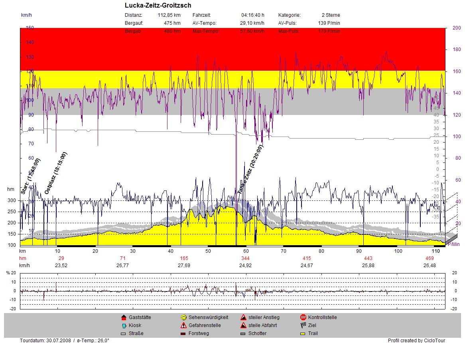Select the Sehenswürdigkeit smiley icon
The height and width of the screenshot is (343, 465).
(x=183, y=317)
